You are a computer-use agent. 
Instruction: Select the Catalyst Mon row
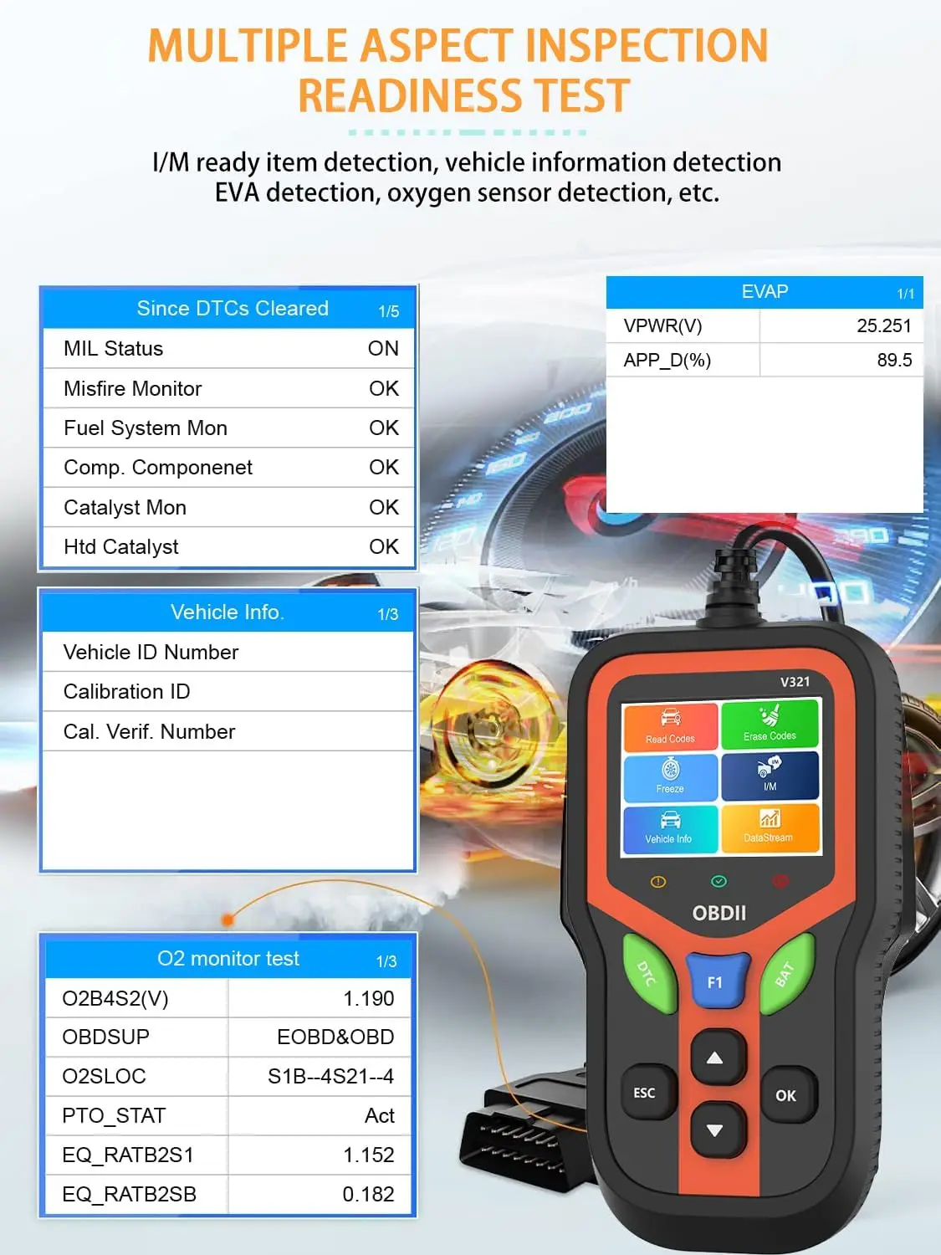coord(228,507)
